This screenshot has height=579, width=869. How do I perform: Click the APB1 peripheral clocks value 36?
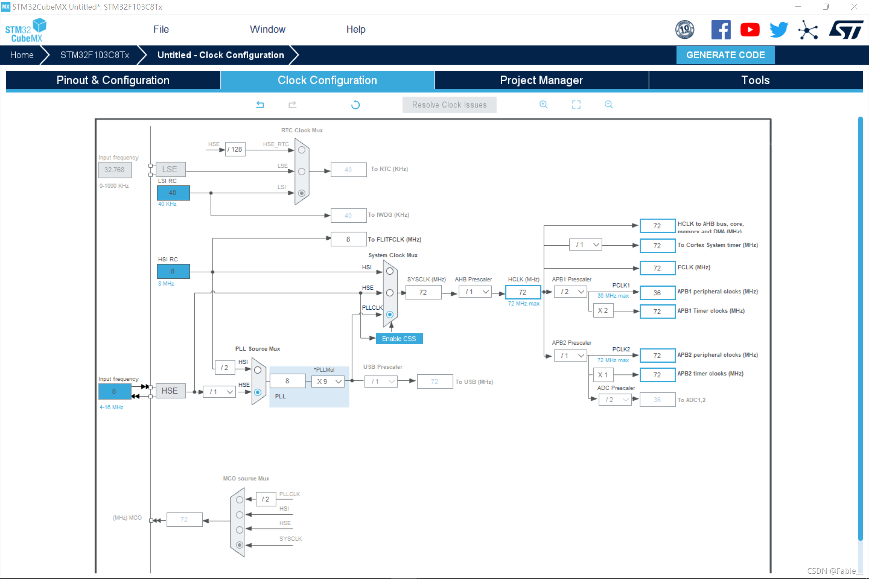click(x=657, y=293)
